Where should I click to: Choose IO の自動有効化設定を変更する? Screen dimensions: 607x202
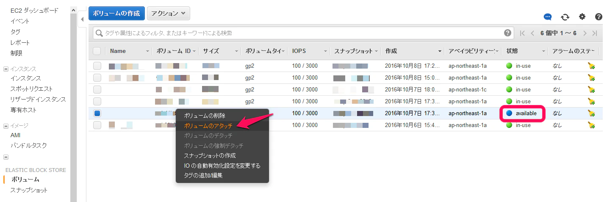click(222, 166)
